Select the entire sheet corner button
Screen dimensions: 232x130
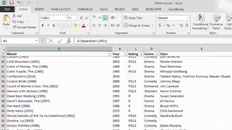click(4, 49)
